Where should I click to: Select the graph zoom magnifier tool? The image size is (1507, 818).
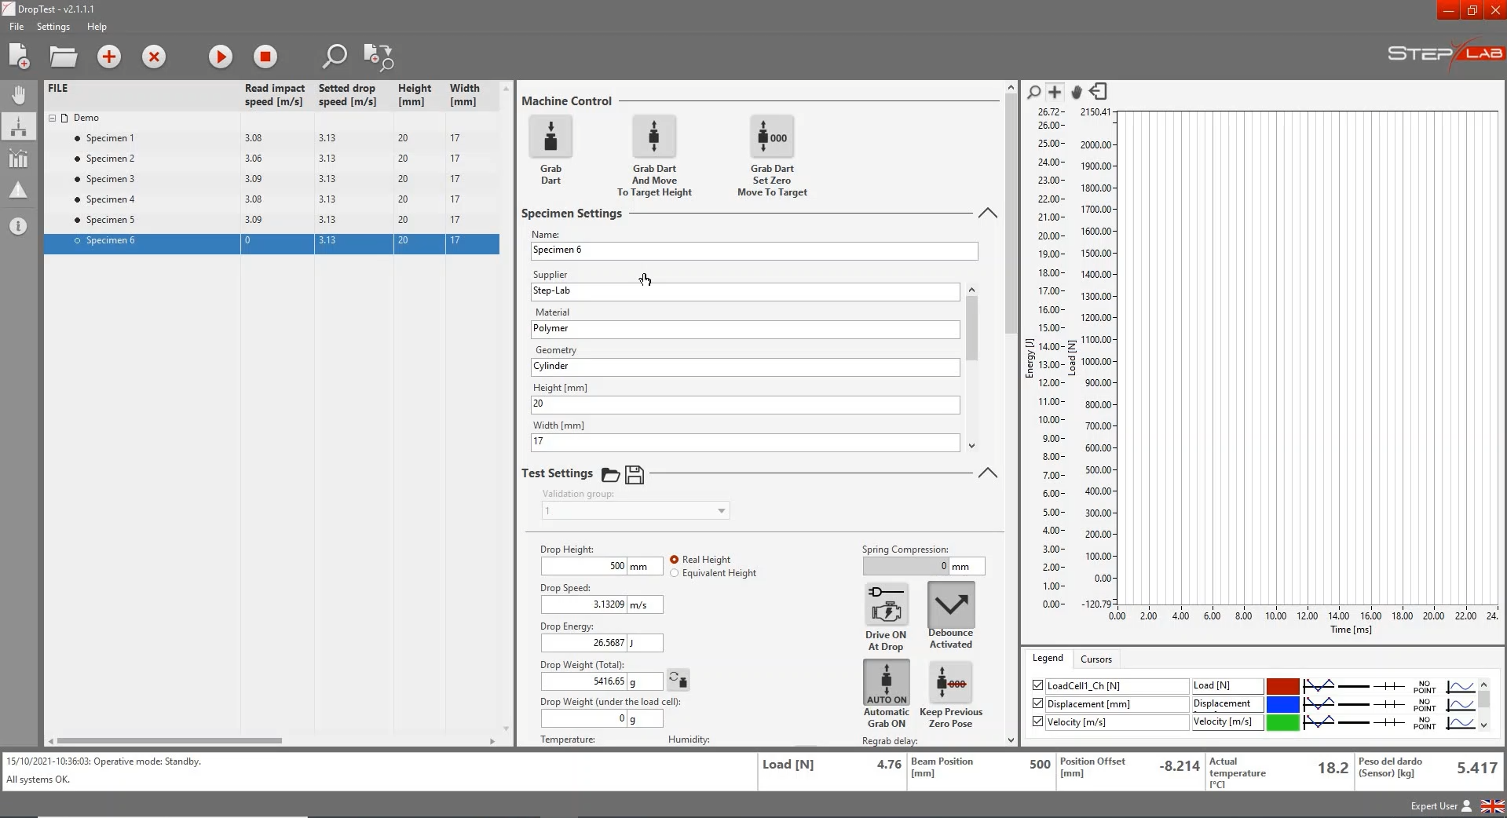(1034, 93)
